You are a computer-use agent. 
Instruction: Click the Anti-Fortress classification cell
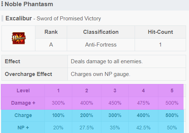pyautogui.click(x=101, y=45)
